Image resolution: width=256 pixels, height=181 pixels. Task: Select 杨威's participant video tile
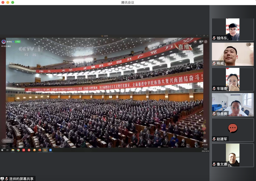(233, 54)
